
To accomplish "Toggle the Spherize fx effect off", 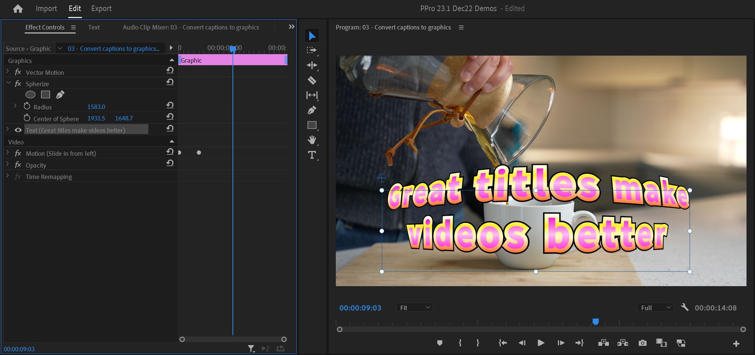I will [18, 84].
